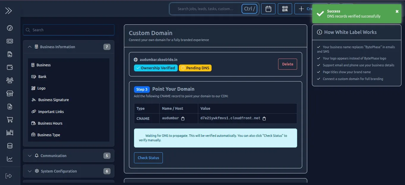Open the ticket icon in the sidebar
This screenshot has height=185, width=405.
[x=10, y=41]
